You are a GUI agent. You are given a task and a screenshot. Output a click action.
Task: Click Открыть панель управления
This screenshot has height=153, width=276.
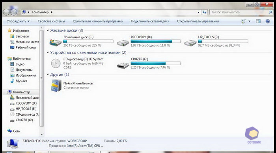[x=198, y=21]
